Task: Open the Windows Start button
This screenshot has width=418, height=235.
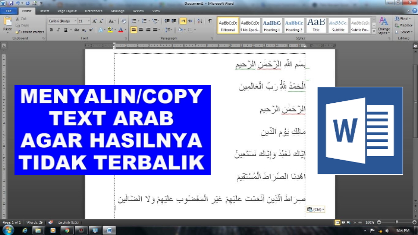Action: 8,230
